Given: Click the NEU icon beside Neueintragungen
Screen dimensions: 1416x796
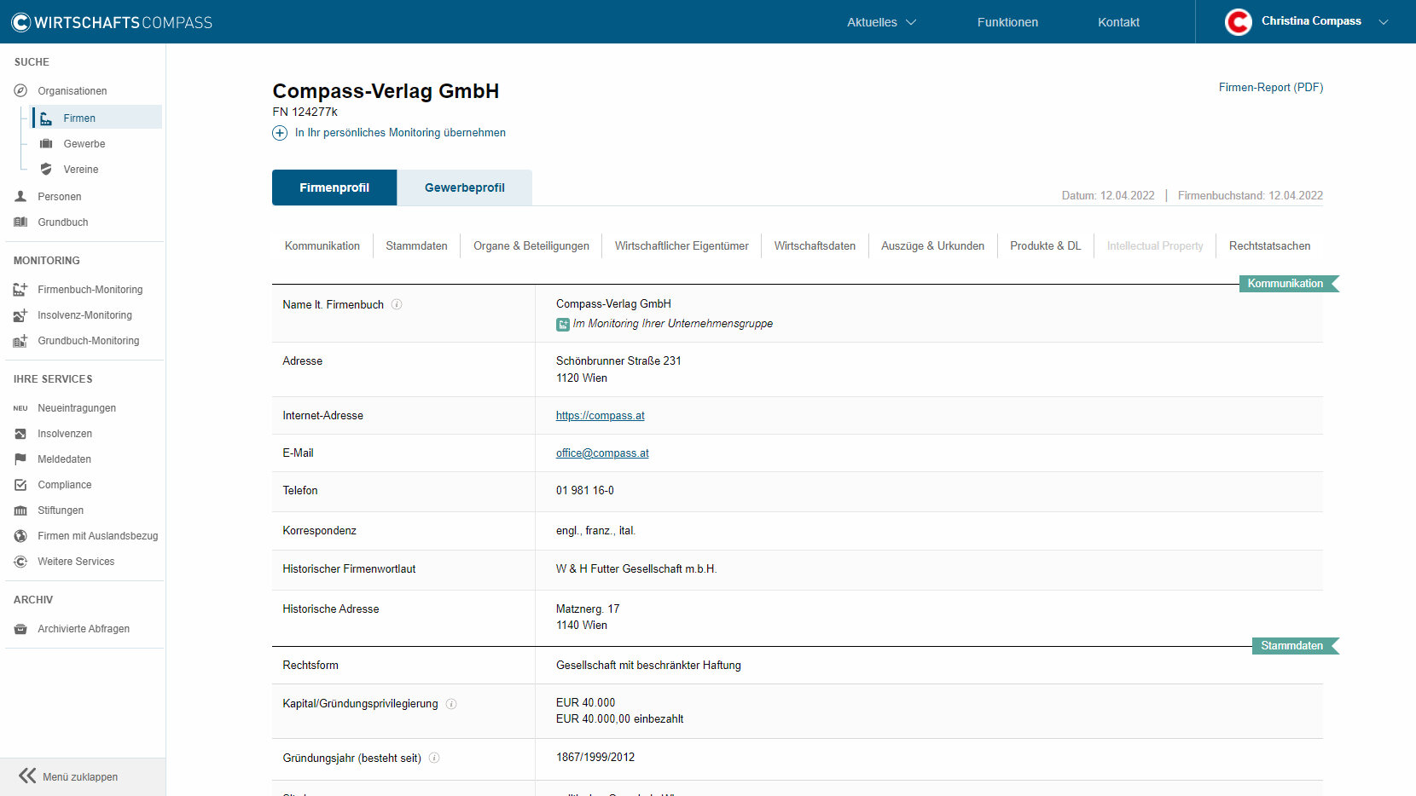Looking at the screenshot, I should click(20, 408).
